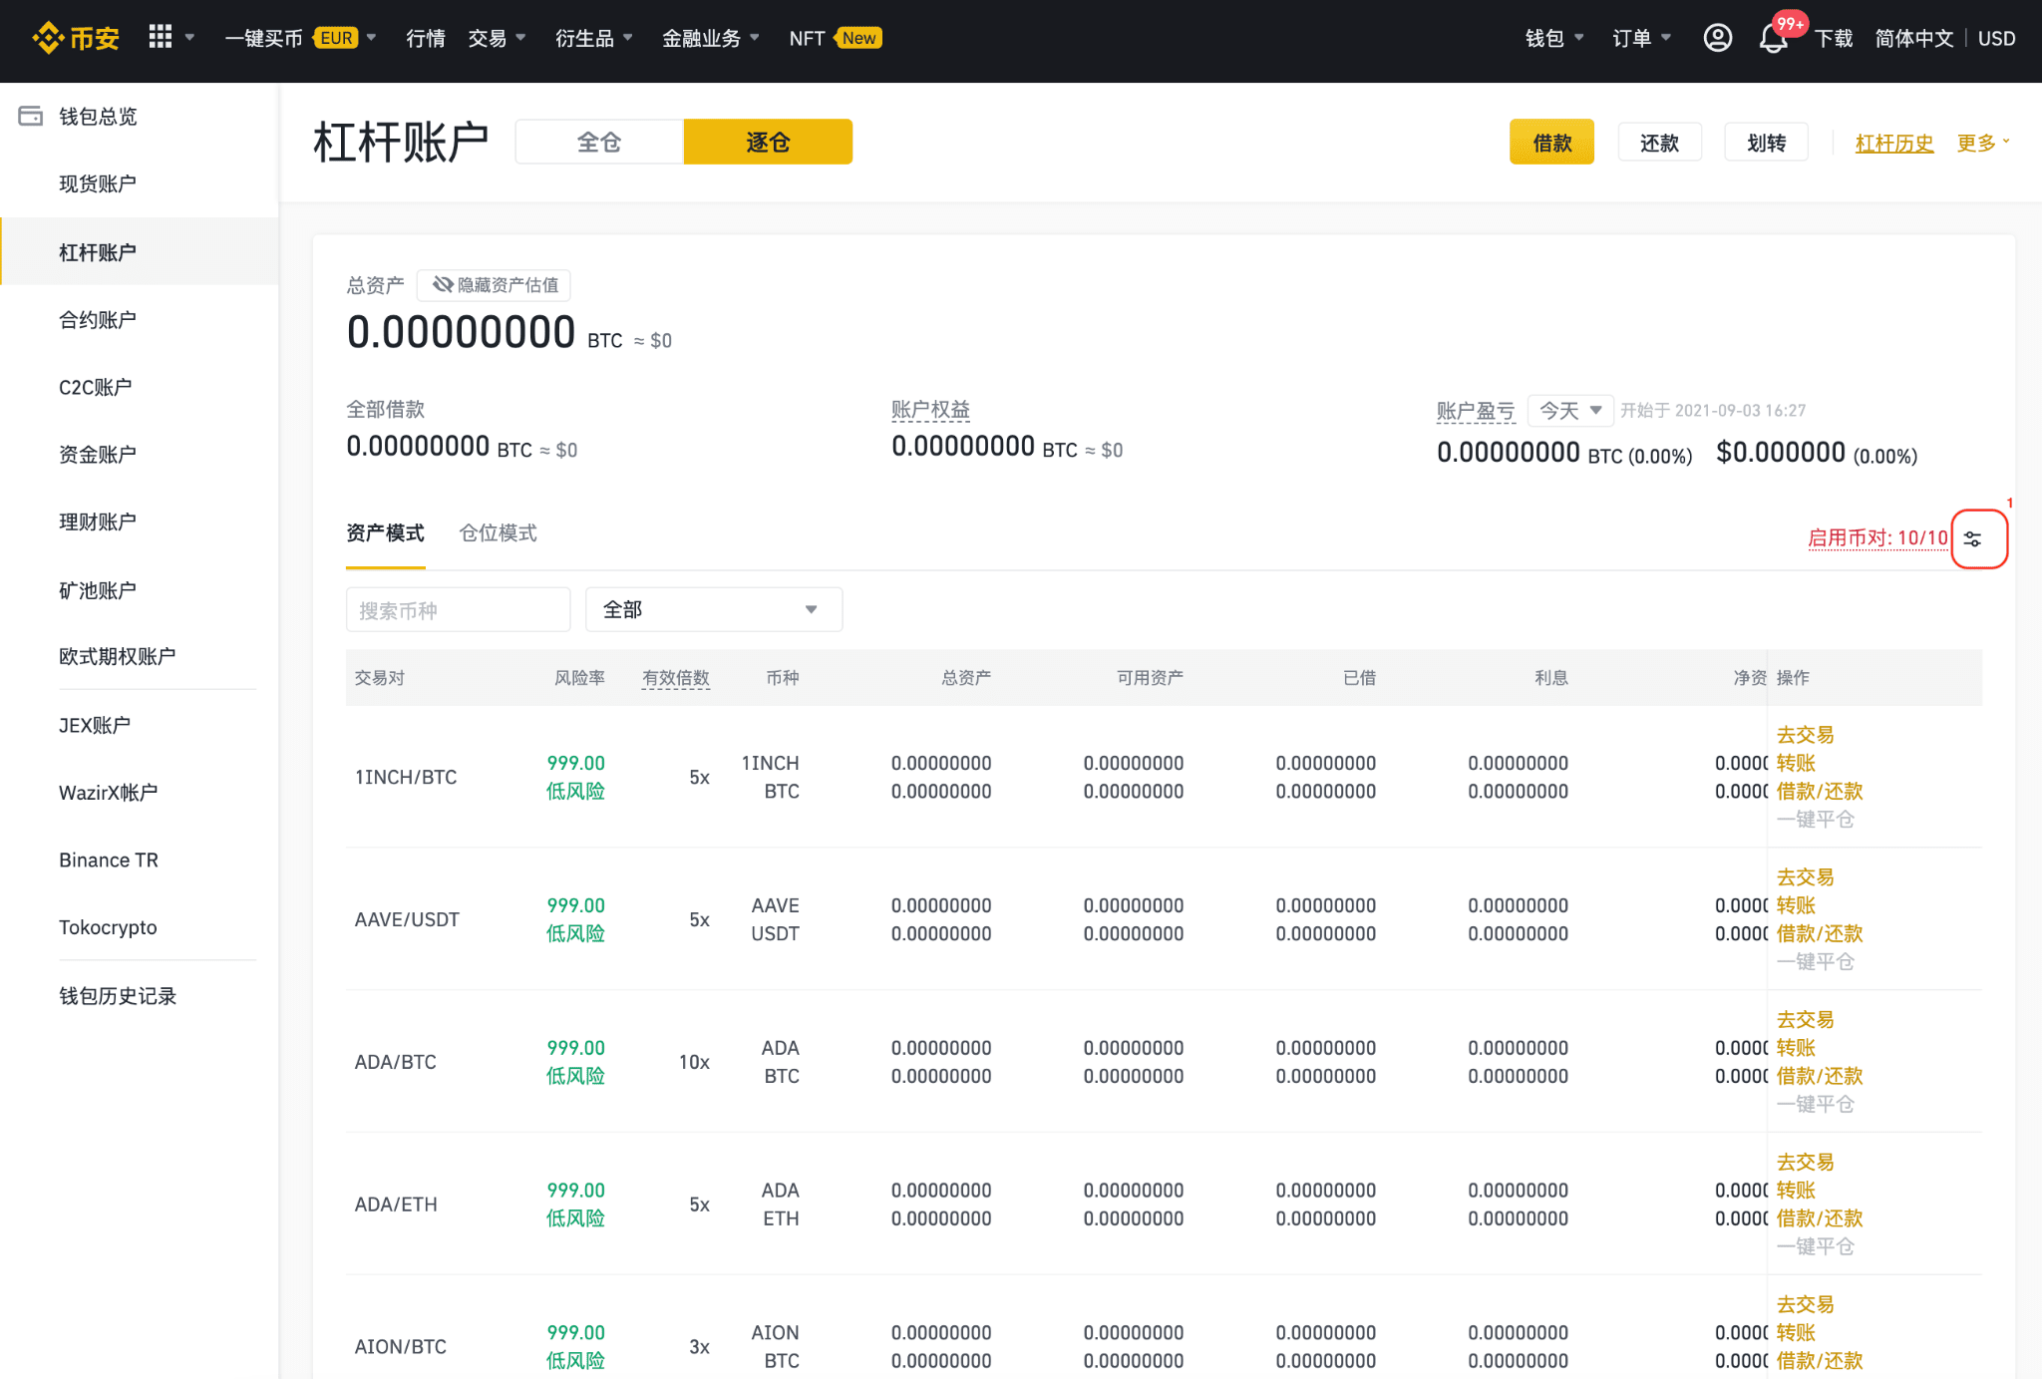Open WazirX帐户 in sidebar
This screenshot has height=1379, width=2042.
pos(108,793)
